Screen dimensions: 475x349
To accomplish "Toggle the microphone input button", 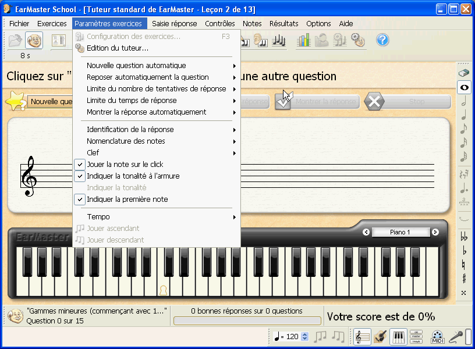I will (x=456, y=337).
